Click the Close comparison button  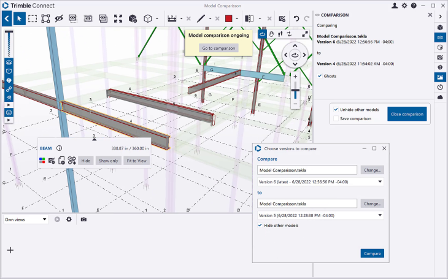[x=407, y=114]
